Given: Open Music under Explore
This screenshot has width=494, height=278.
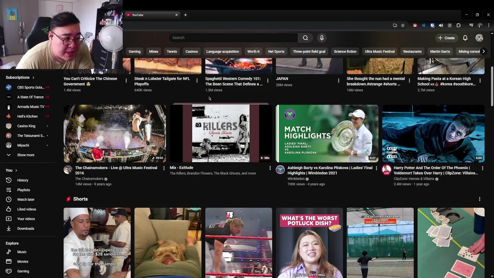Looking at the screenshot, I should click(x=22, y=252).
